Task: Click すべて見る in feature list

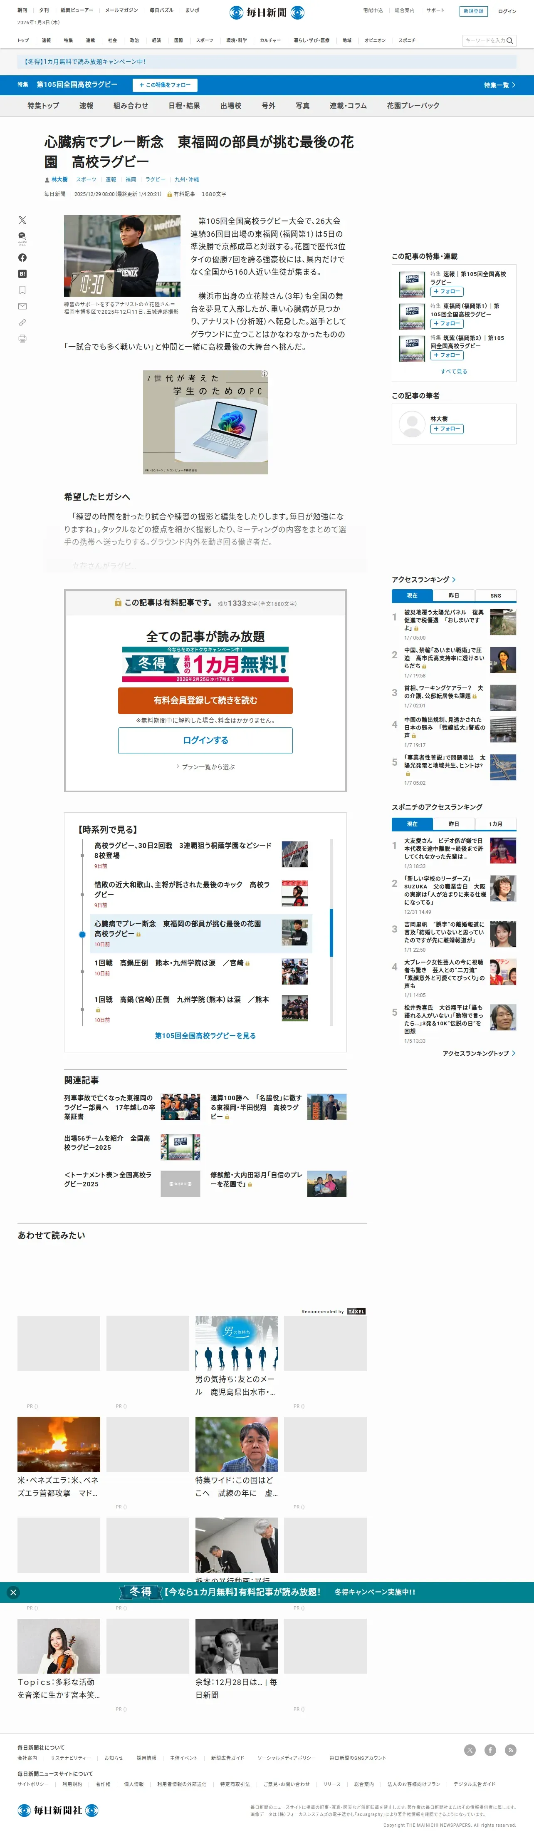Action: (x=454, y=372)
